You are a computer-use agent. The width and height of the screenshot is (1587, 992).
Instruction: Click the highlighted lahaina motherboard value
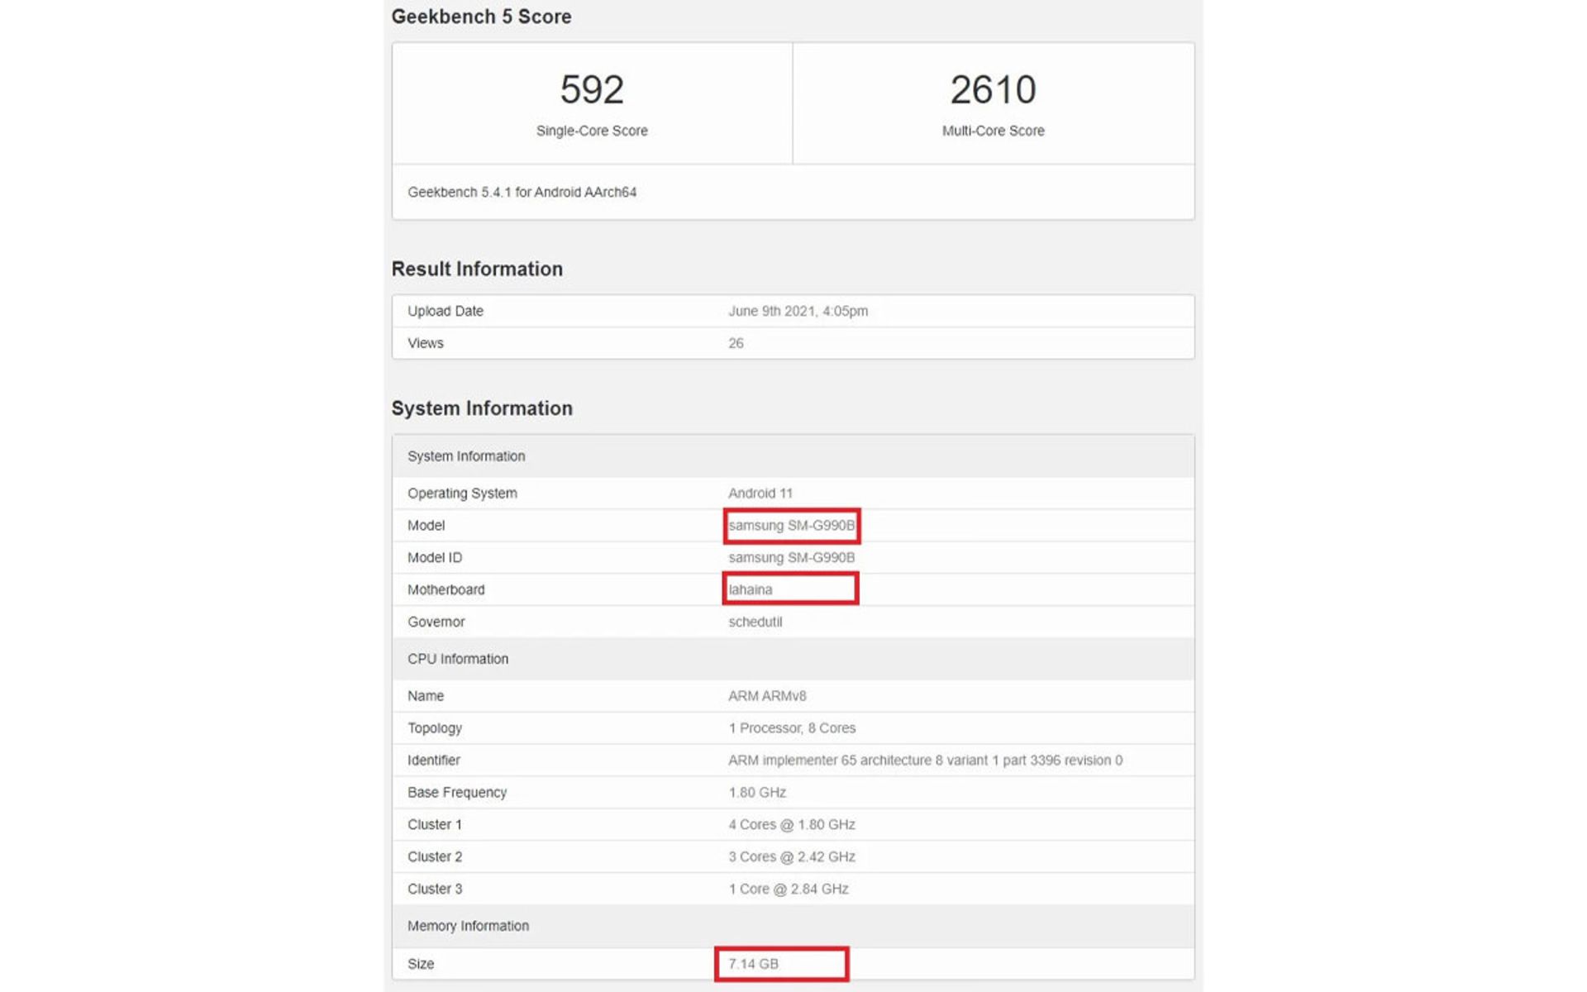(751, 589)
